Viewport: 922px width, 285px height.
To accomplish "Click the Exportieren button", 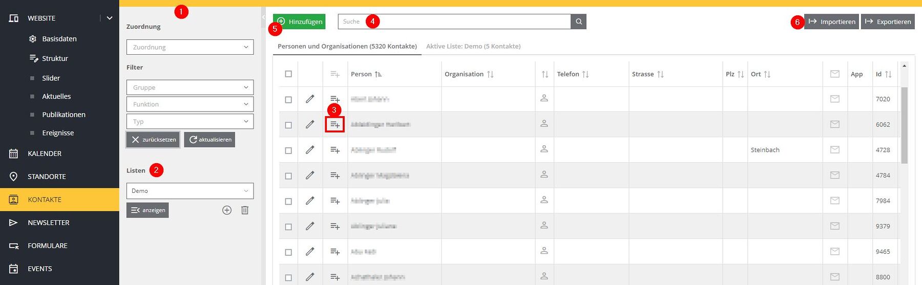I will 887,21.
